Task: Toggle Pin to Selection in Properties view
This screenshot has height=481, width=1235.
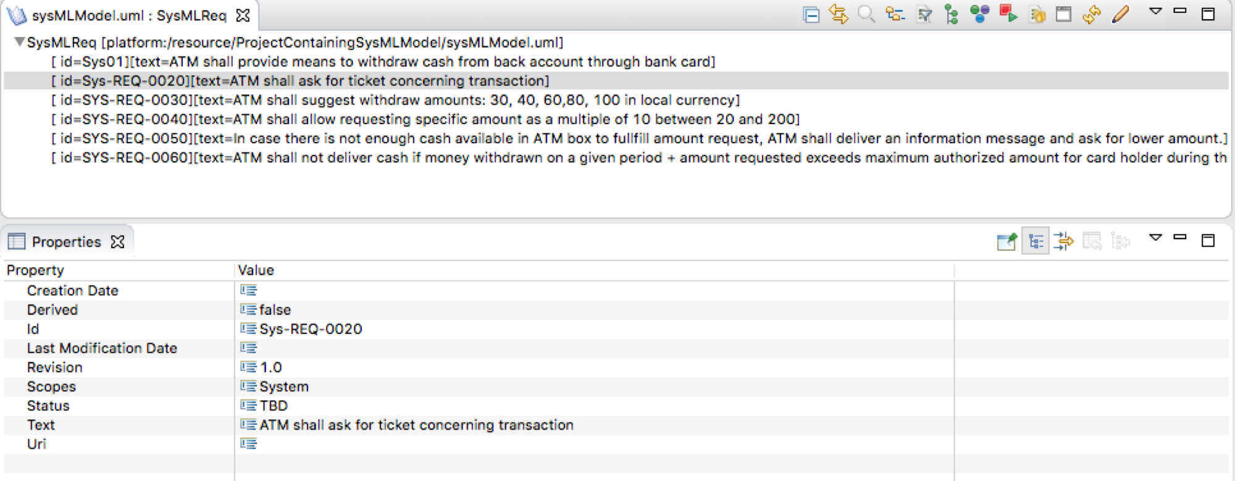Action: [1007, 241]
